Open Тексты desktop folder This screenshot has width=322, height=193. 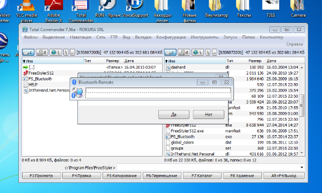(x=244, y=9)
